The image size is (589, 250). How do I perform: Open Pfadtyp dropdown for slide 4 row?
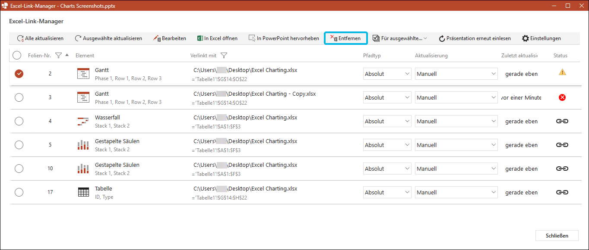point(387,121)
